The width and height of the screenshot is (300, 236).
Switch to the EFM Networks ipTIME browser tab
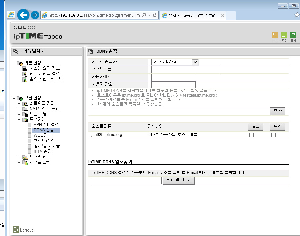click(193, 16)
